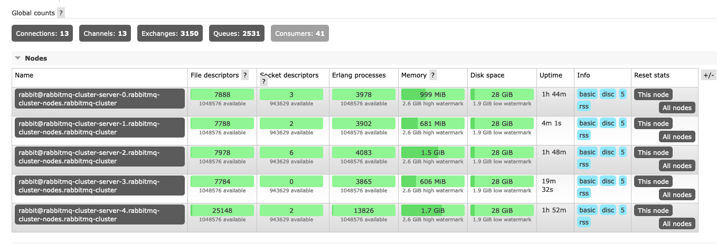This screenshot has width=717, height=244.
Task: Click the disc tag in server-4 row
Action: click(608, 210)
